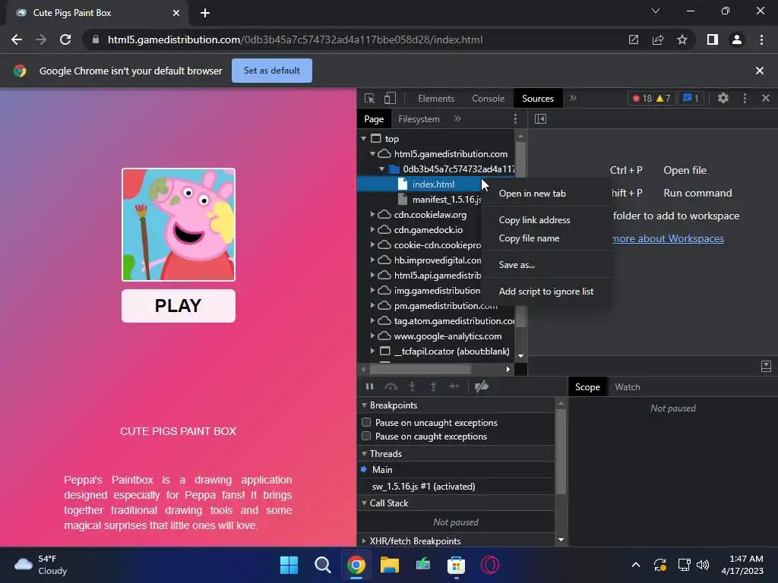The width and height of the screenshot is (778, 583).
Task: Click the 18 errors 7 warnings counter
Action: click(x=651, y=98)
